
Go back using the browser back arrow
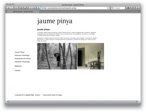[8, 8]
